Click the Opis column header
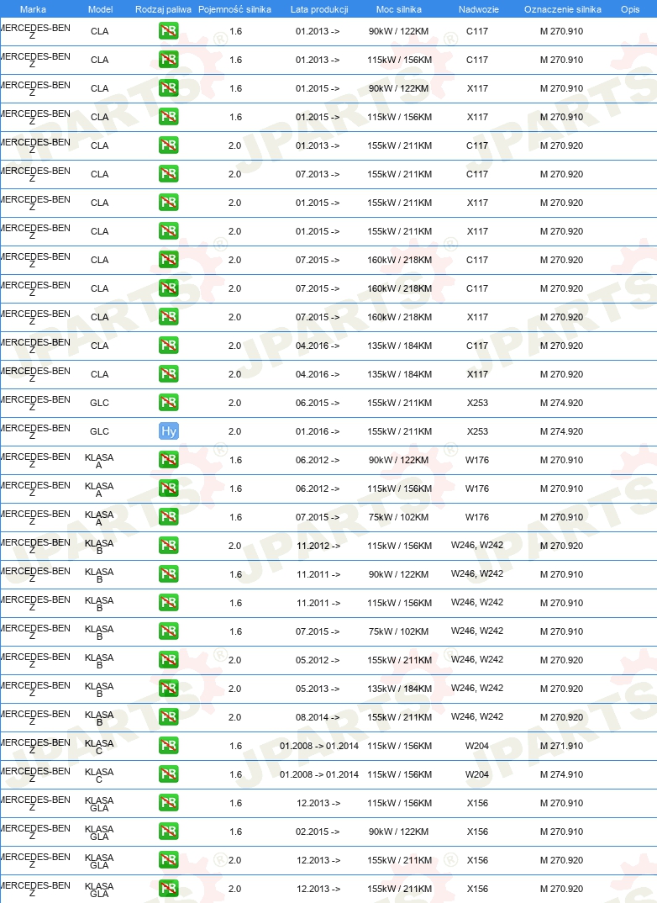Screen dimensions: 657x903 click(x=631, y=9)
